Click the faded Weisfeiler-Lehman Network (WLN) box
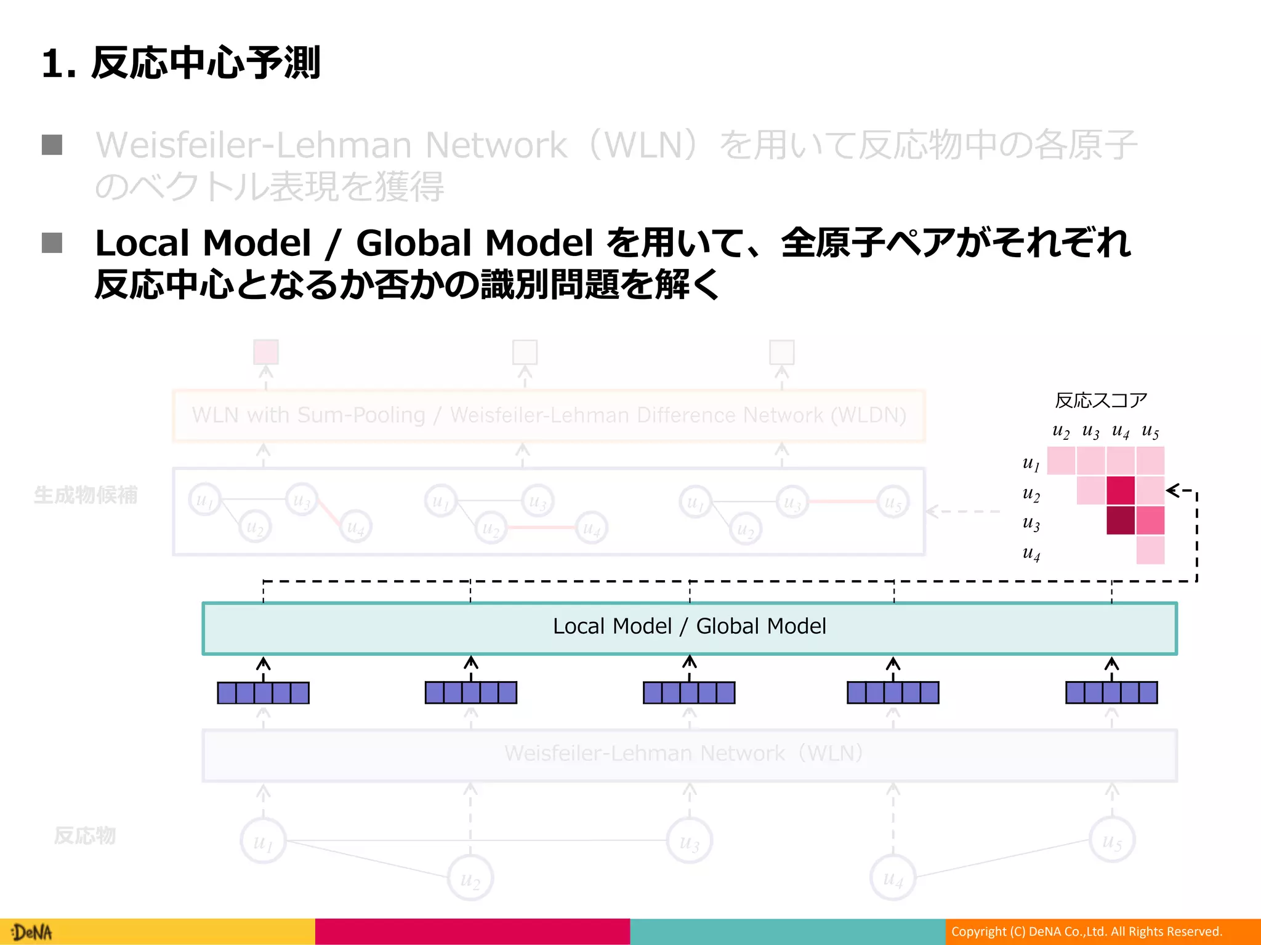 point(689,754)
